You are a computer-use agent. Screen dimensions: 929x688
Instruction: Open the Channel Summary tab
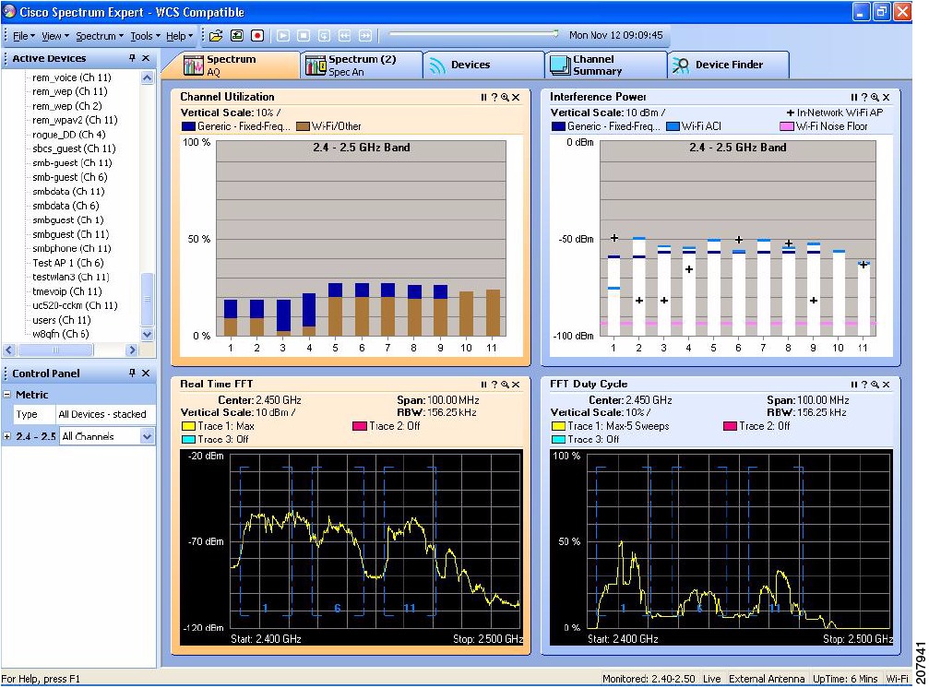(x=605, y=65)
